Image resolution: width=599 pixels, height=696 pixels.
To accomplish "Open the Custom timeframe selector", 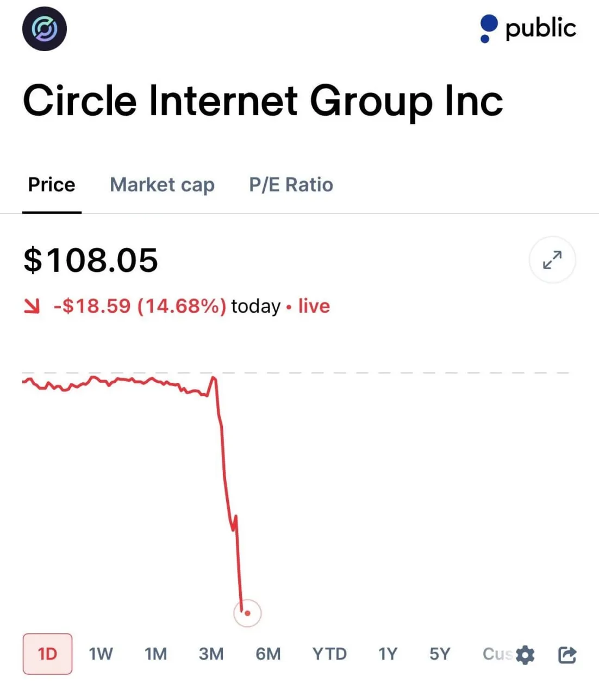I will (497, 655).
